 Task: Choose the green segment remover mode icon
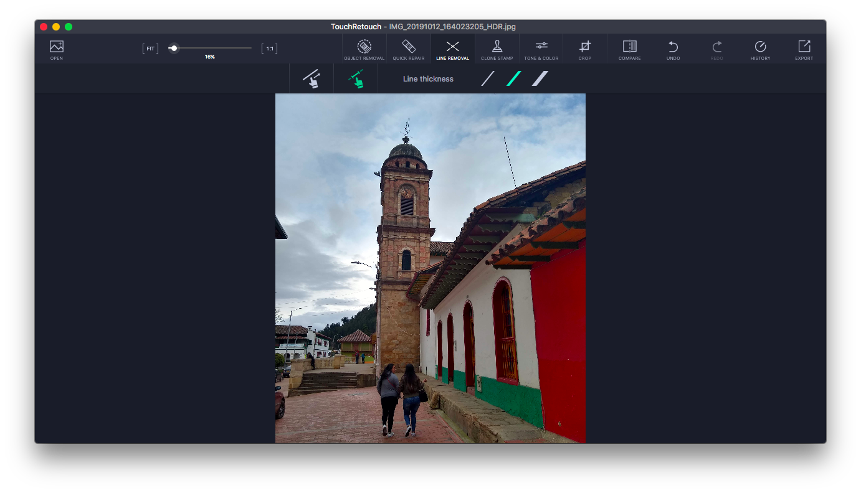pos(356,79)
